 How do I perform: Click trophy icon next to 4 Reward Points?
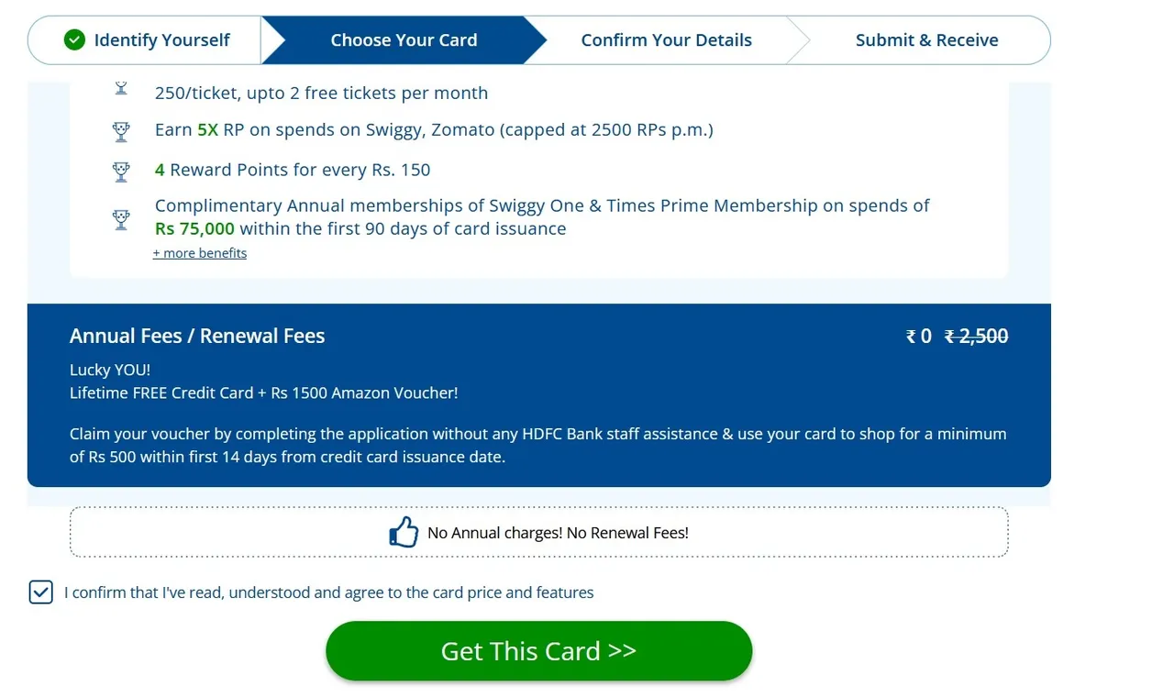(121, 171)
